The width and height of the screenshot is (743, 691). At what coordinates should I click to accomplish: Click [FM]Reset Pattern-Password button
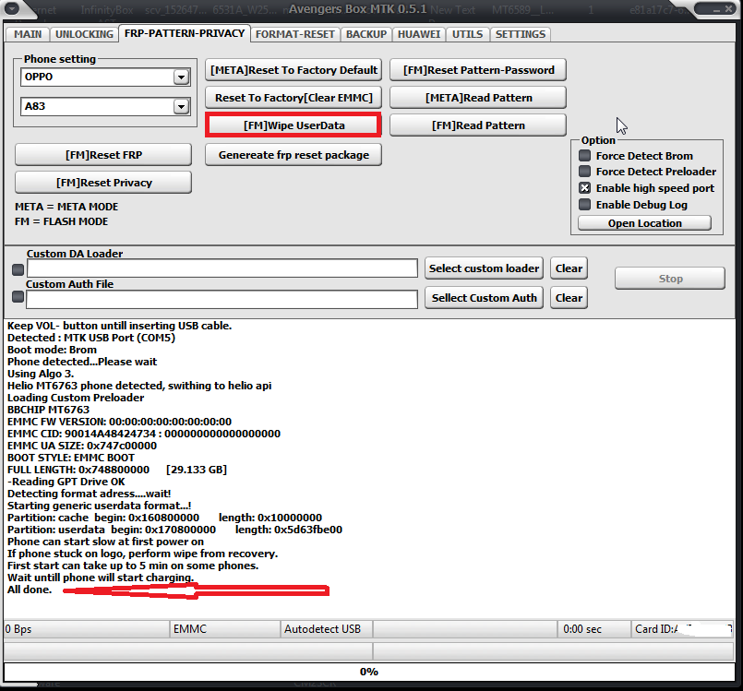pyautogui.click(x=478, y=70)
